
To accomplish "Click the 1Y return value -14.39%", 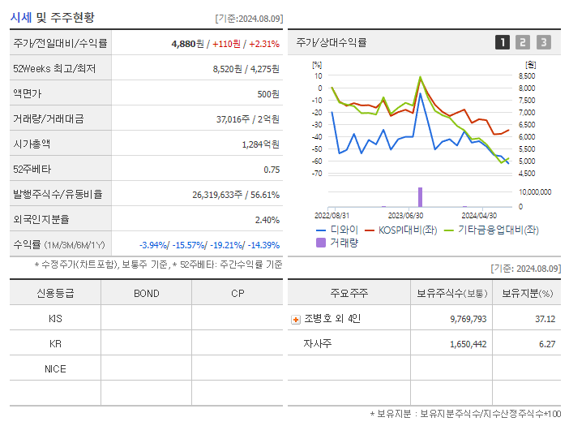I will tap(263, 245).
